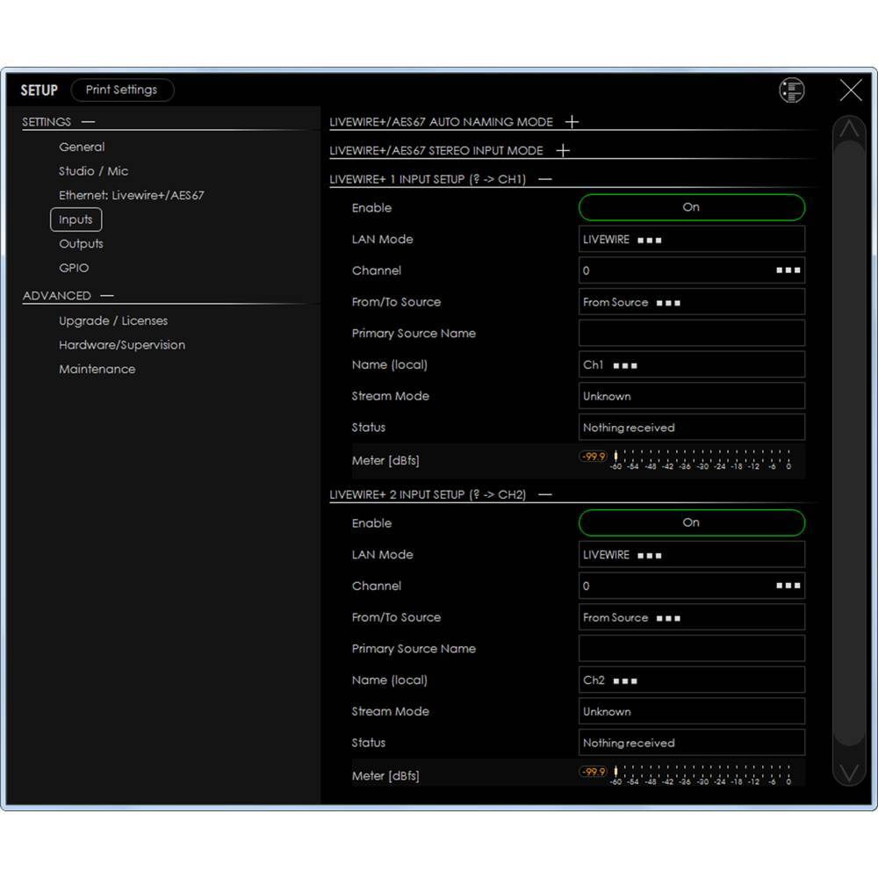Open Hardware/Supervision page
Screen dimensions: 878x878
[122, 344]
